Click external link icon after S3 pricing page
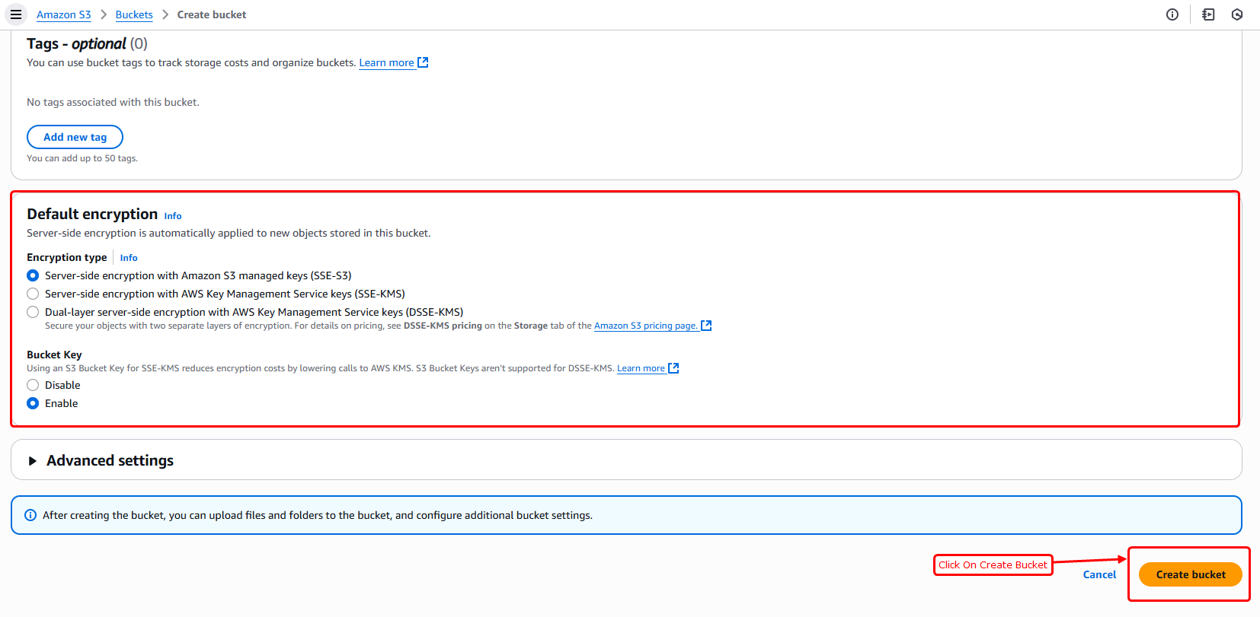Screen dimensions: 1260x617 pyautogui.click(x=706, y=326)
